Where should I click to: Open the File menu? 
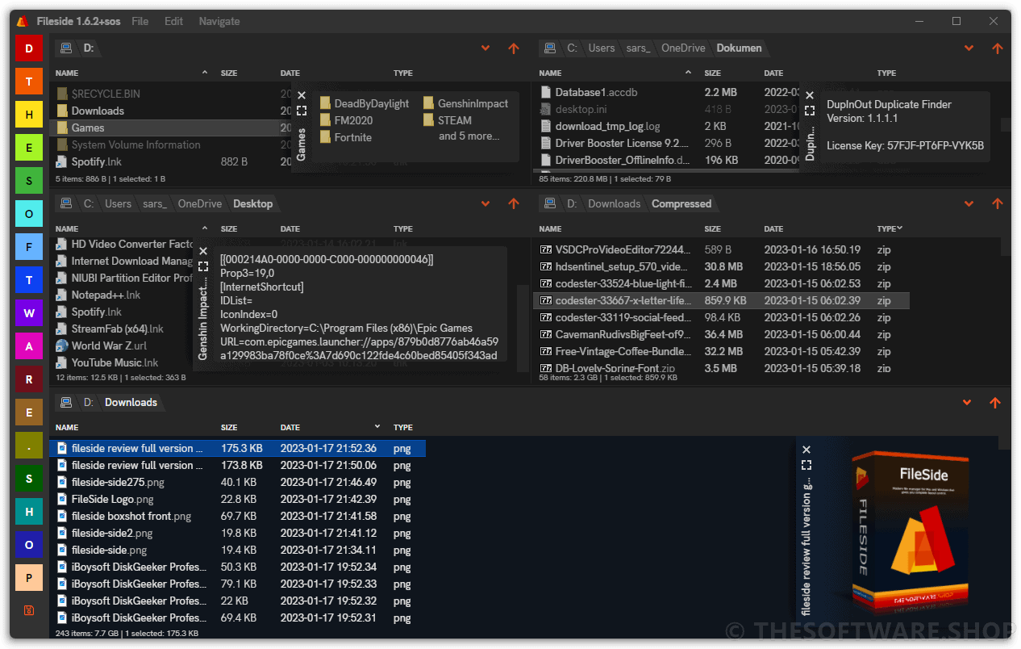(140, 21)
